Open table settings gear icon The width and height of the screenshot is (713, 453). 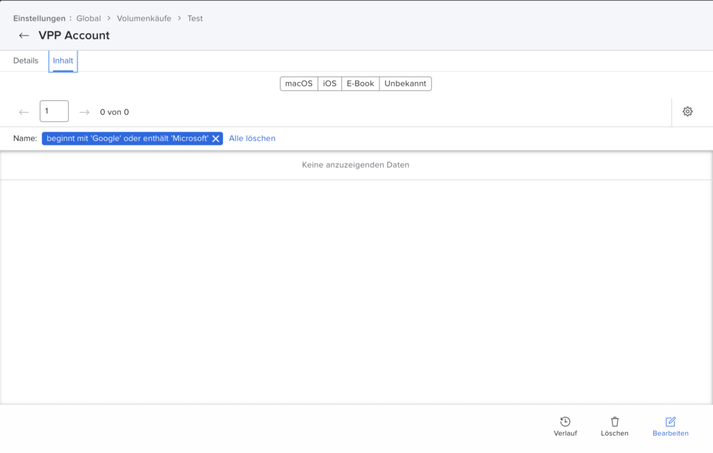point(687,111)
